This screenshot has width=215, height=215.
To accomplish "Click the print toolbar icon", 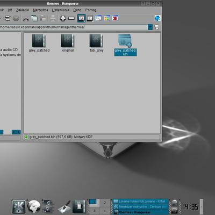I will [x=53, y=18].
